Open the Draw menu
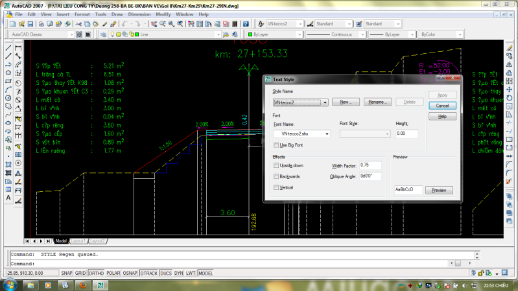Image resolution: width=518 pixels, height=291 pixels. click(117, 14)
